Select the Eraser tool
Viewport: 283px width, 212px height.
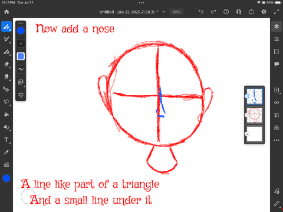(x=6, y=64)
